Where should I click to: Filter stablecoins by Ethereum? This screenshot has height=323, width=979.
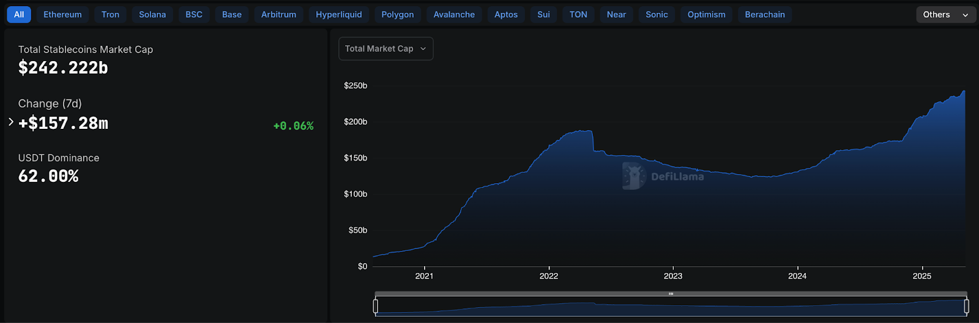tap(62, 15)
